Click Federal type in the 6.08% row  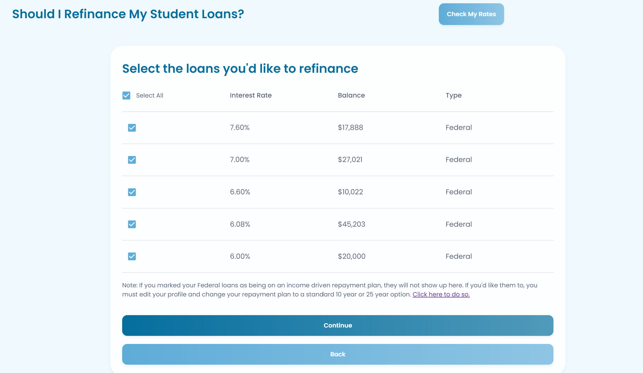point(459,224)
